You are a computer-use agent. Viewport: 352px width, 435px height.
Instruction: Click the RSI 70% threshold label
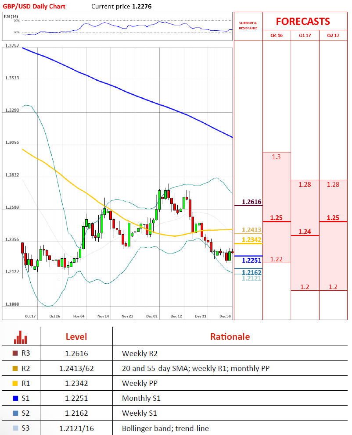pyautogui.click(x=17, y=21)
